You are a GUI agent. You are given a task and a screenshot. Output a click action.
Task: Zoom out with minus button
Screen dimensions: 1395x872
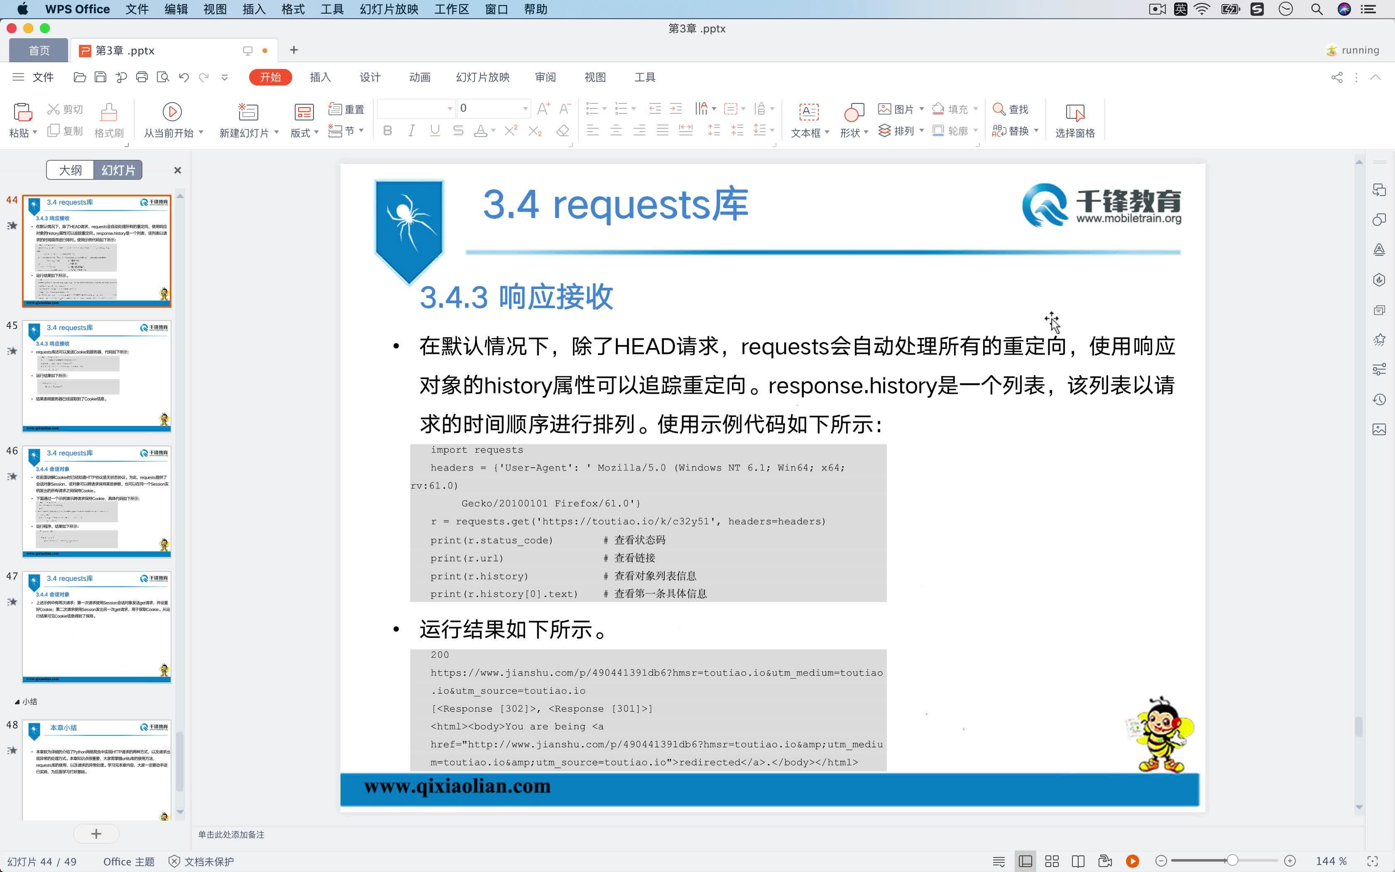1161,861
